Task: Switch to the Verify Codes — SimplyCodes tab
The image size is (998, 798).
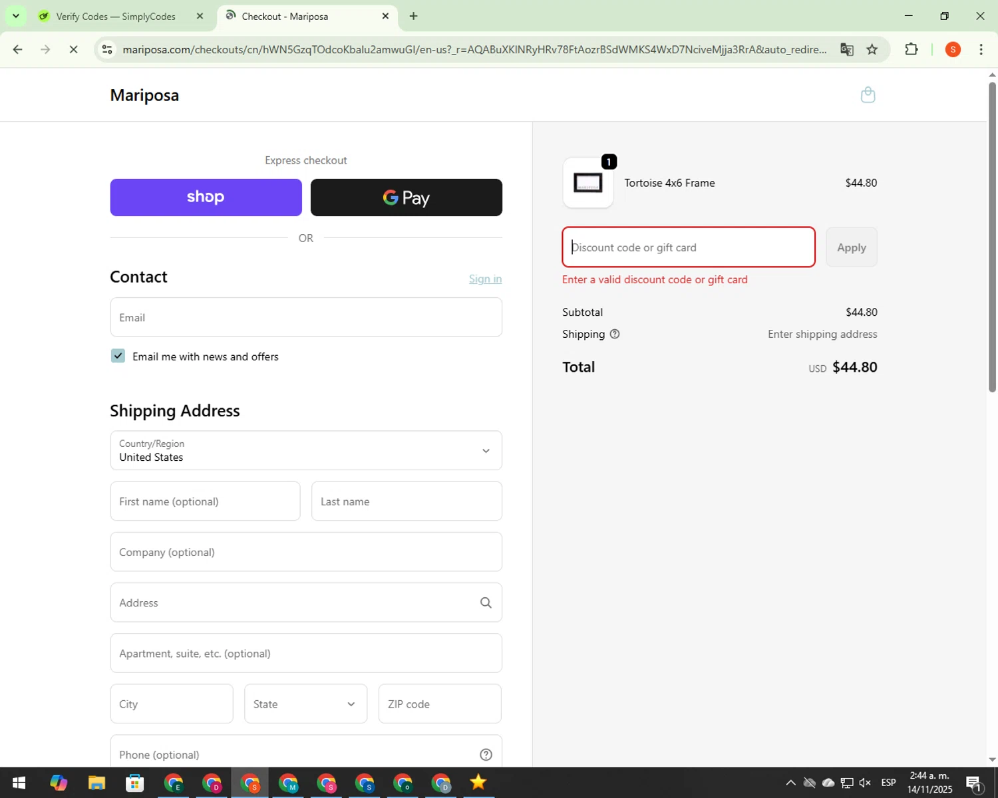Action: coord(116,16)
